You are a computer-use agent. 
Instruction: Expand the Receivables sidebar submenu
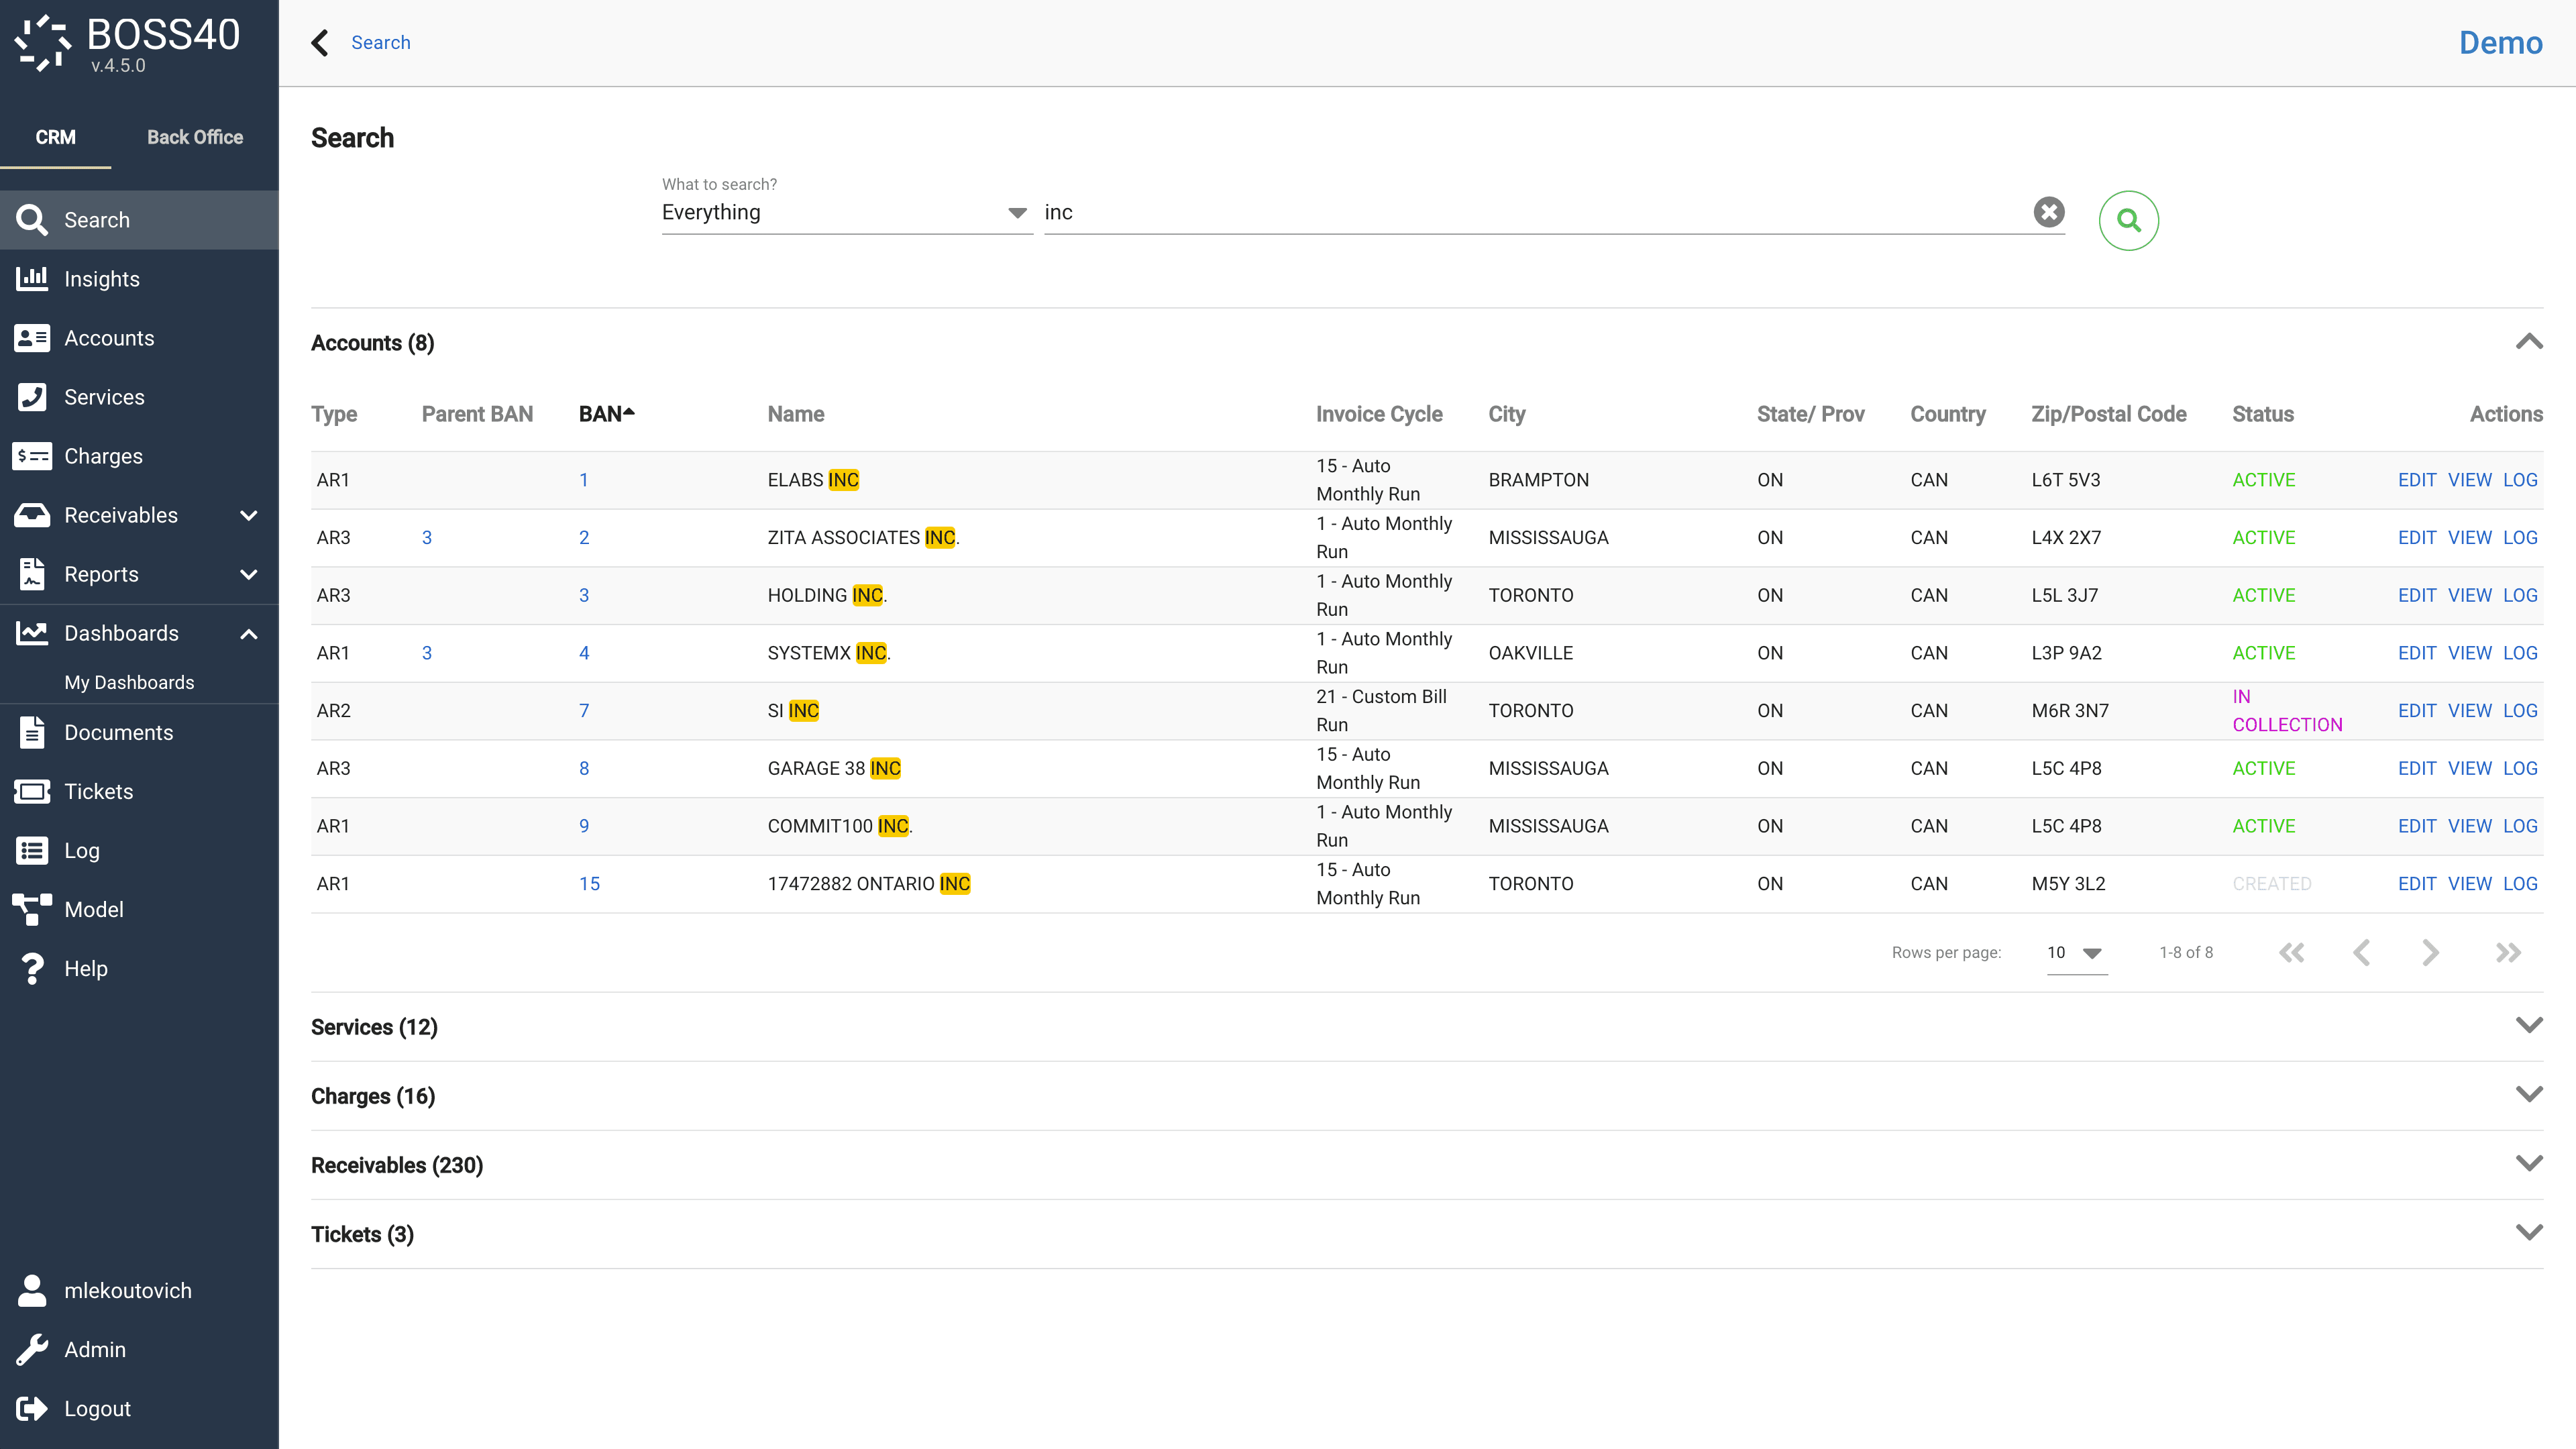pos(249,515)
